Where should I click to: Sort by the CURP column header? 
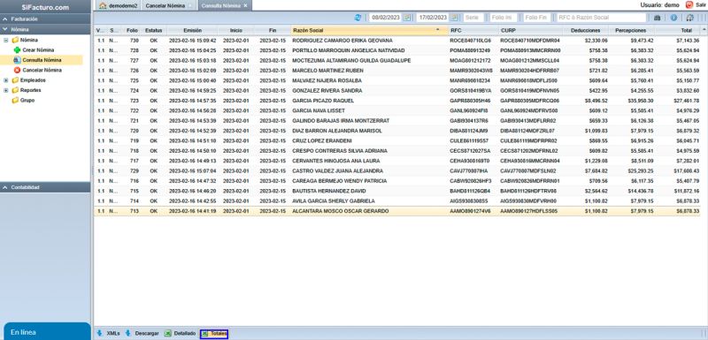[530, 30]
